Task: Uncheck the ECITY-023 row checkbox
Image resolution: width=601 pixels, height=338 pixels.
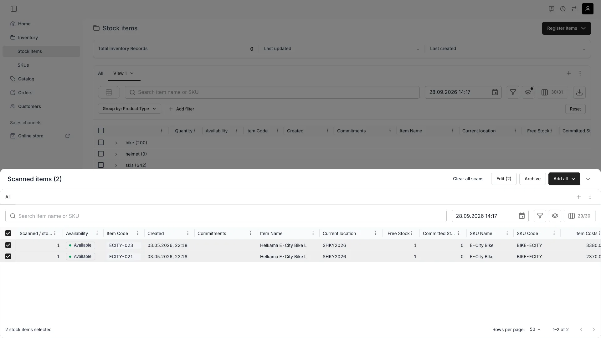Action: (x=8, y=245)
